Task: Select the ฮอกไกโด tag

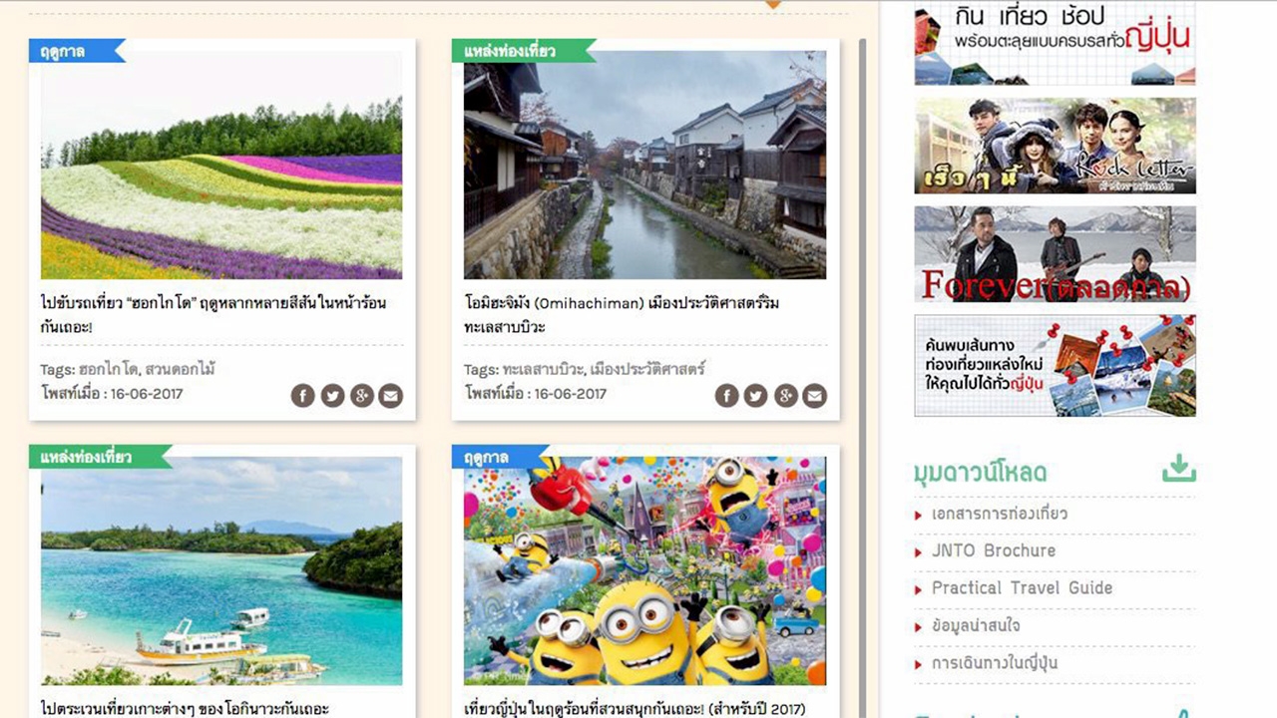Action: pos(108,369)
